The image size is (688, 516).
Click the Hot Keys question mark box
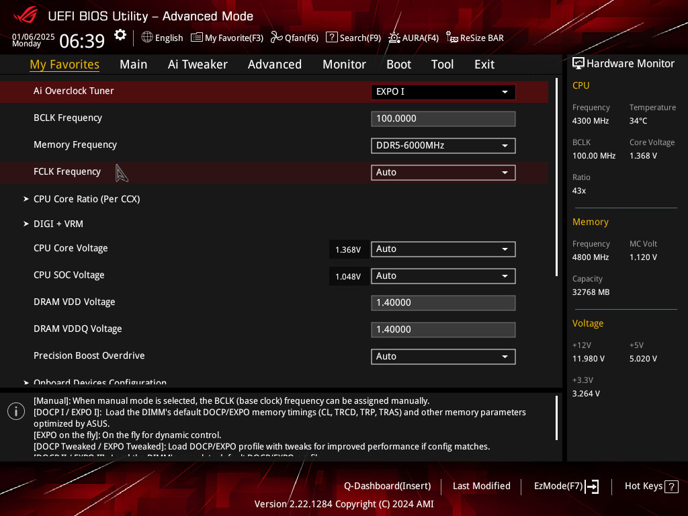671,486
